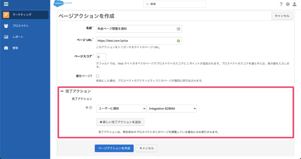Viewport: 301px width, 159px height.
Task: Click the マーケティング wand icon
Action: coord(6,15)
